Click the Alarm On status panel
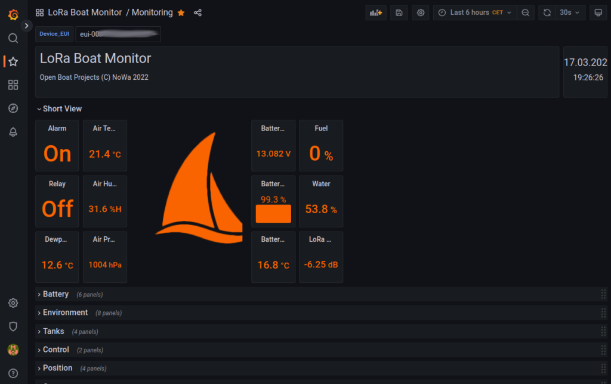 [x=57, y=145]
